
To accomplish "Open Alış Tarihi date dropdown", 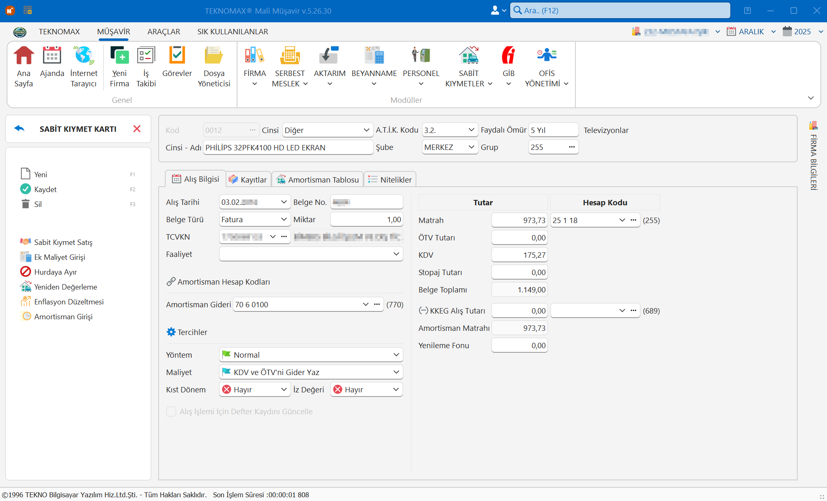I will [x=284, y=202].
